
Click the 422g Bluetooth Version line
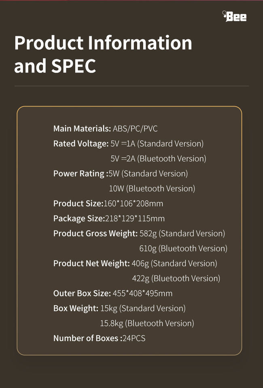pyautogui.click(x=176, y=278)
